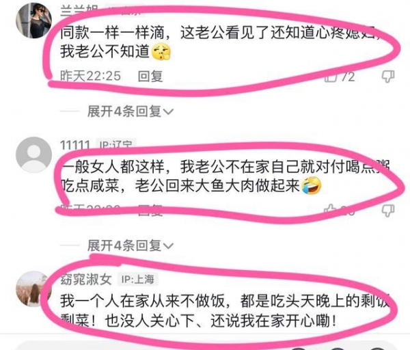Reply to the 大鱼大肉 comment
Image resolution: width=410 pixels, height=350 pixels.
click(150, 211)
